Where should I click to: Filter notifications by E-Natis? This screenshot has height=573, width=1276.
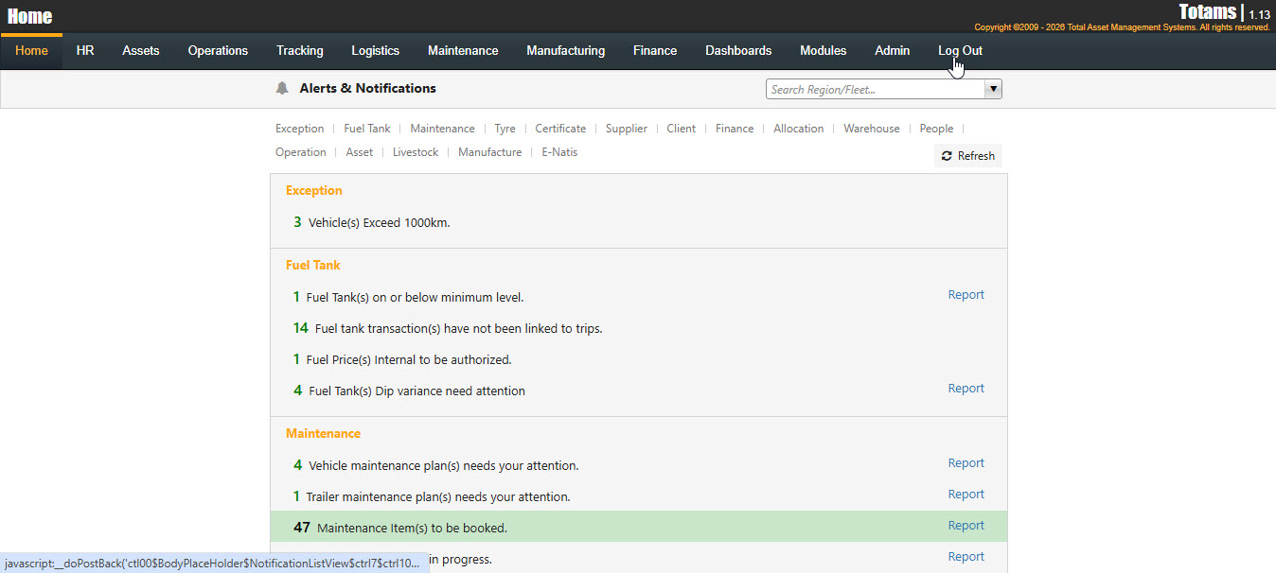558,152
